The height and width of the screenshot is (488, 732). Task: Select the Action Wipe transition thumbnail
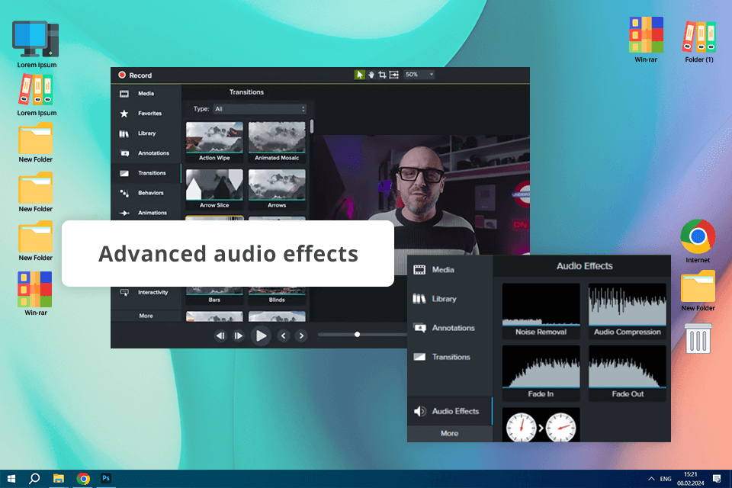214,142
